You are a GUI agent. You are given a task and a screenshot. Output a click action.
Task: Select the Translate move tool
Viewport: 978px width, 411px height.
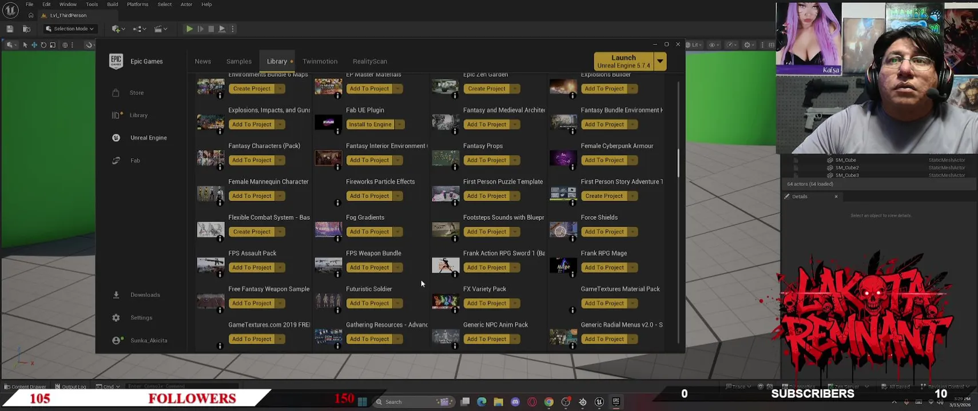click(x=34, y=45)
